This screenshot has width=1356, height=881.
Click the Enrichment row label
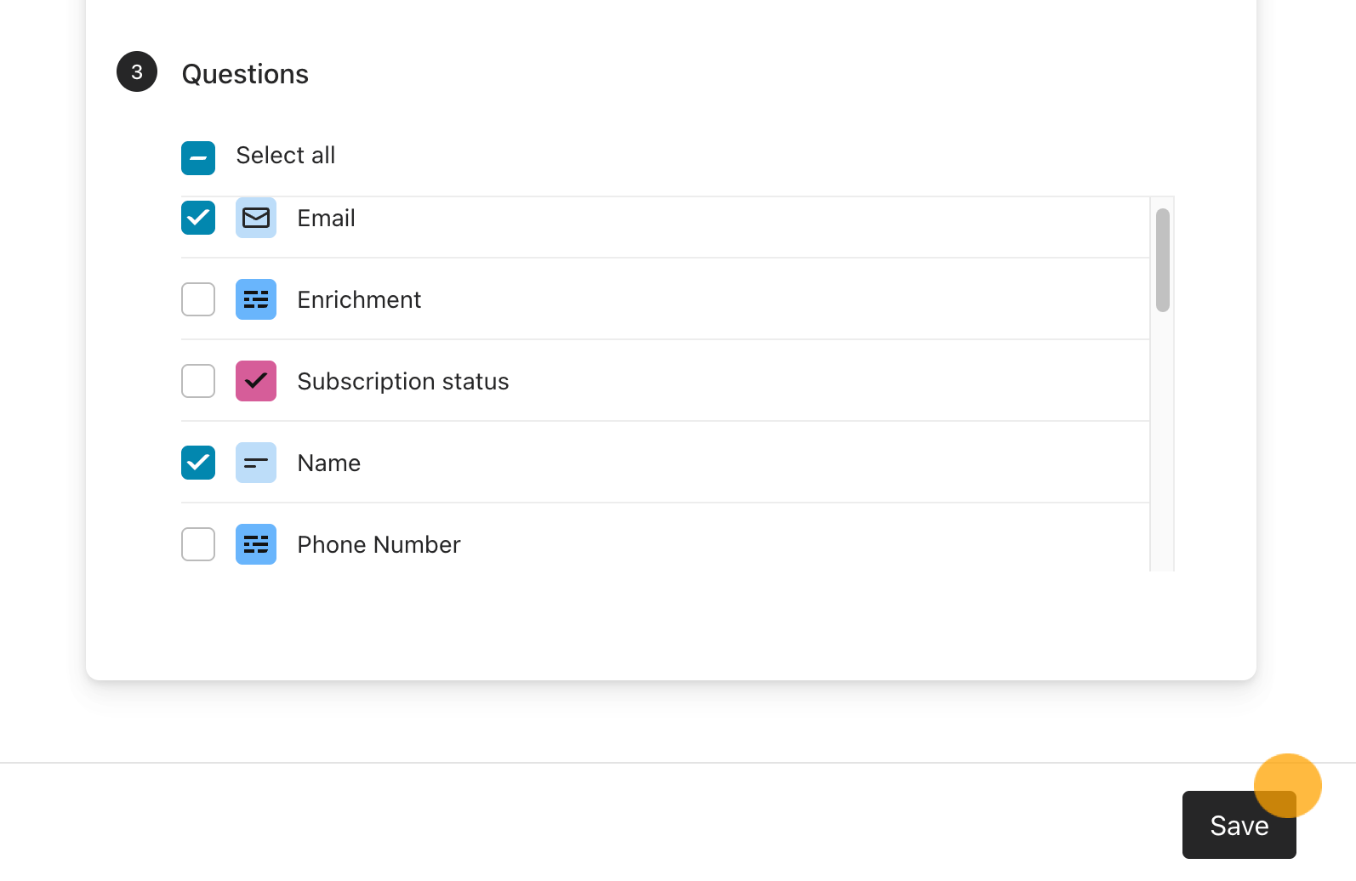[x=359, y=300]
